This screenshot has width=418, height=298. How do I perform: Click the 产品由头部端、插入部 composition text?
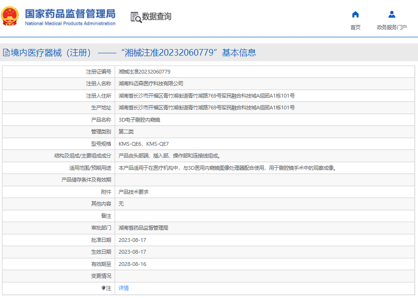pos(169,156)
